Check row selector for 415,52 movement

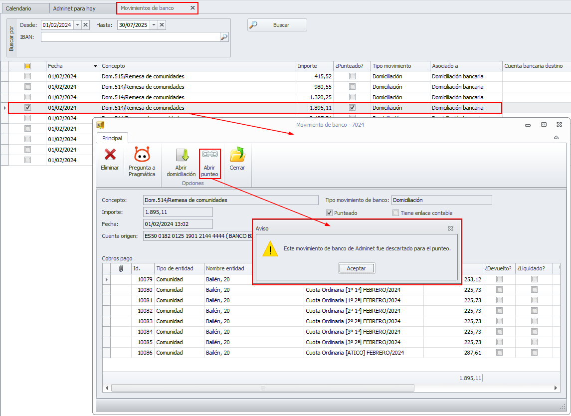(27, 76)
